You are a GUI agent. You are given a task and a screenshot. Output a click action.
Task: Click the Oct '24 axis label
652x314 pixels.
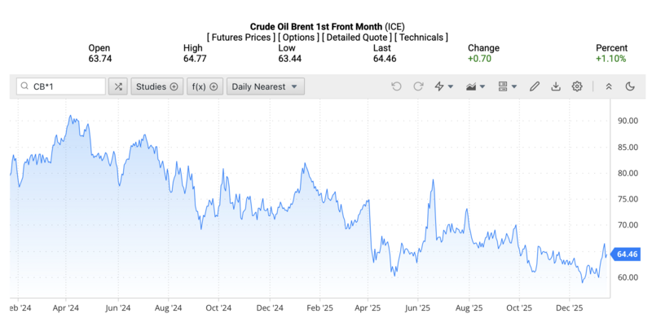(218, 308)
